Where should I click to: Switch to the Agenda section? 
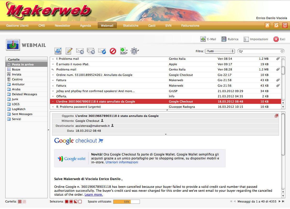click(85, 26)
